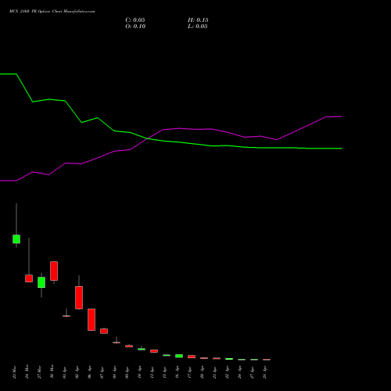Screen dimensions: 391x391
Task: Select the '21 Apr' date axis label
Action: tap(214, 372)
